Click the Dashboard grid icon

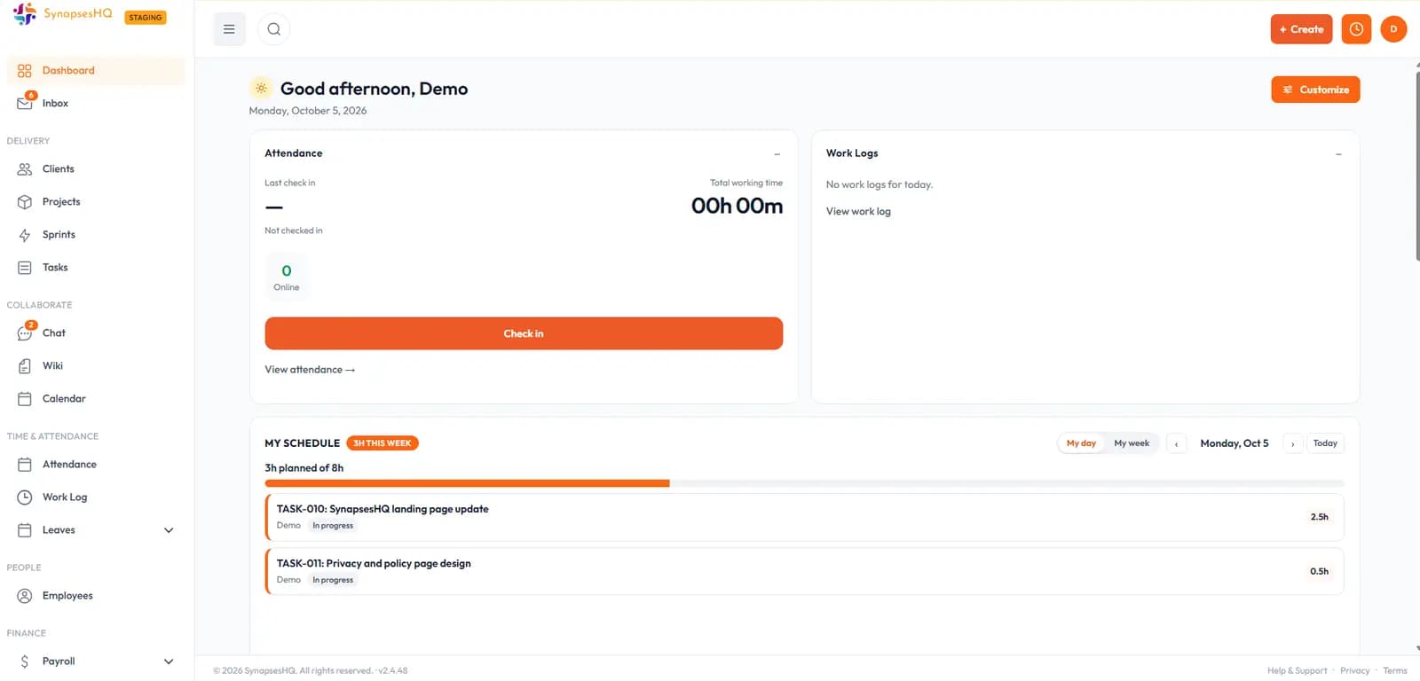25,71
